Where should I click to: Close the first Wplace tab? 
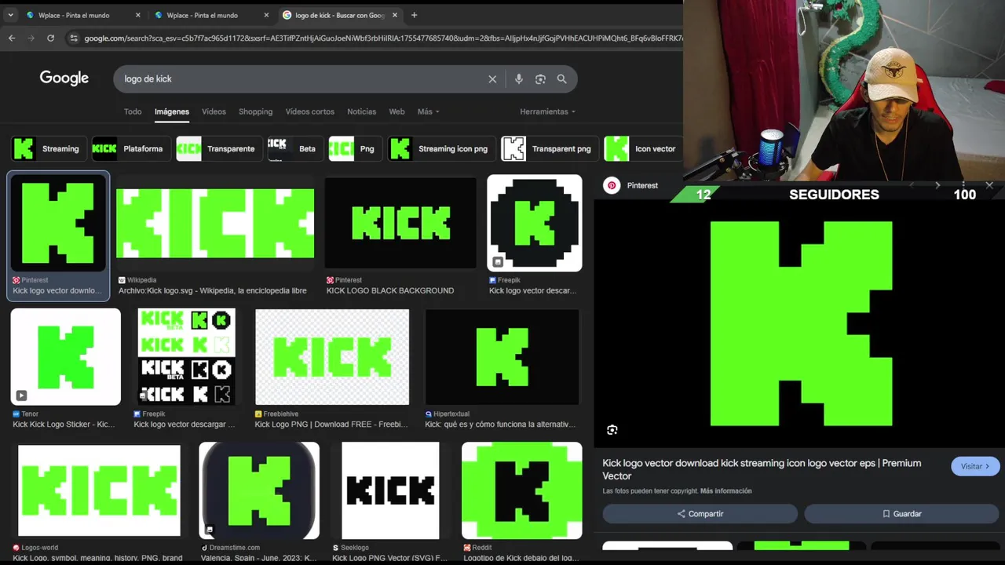137,15
